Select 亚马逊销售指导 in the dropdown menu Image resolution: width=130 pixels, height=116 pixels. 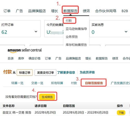click(76, 29)
